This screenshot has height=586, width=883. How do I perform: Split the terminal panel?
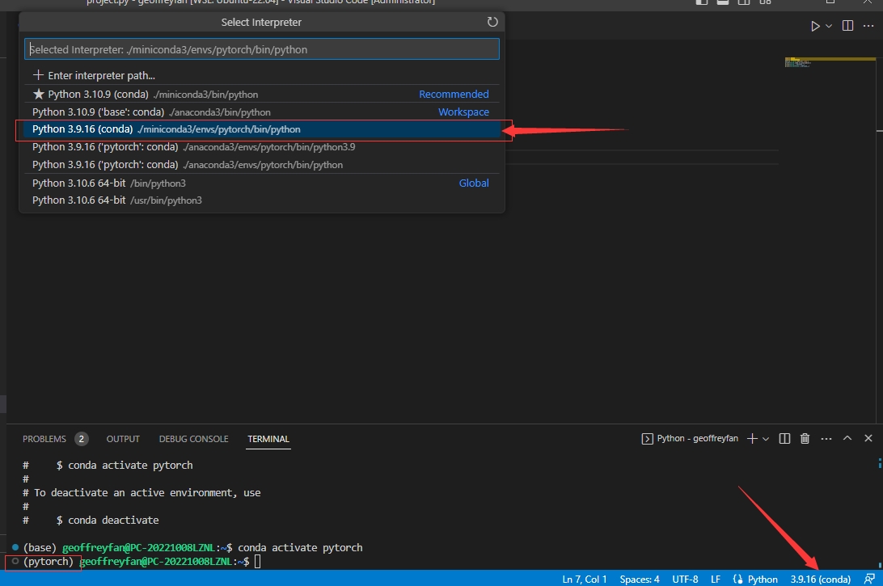tap(784, 439)
